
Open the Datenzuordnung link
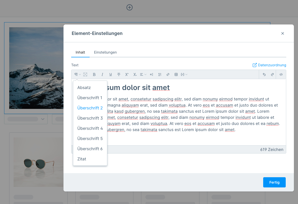[x=269, y=65]
